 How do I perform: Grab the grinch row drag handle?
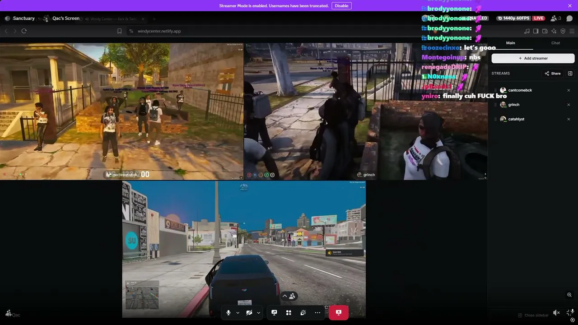495,105
